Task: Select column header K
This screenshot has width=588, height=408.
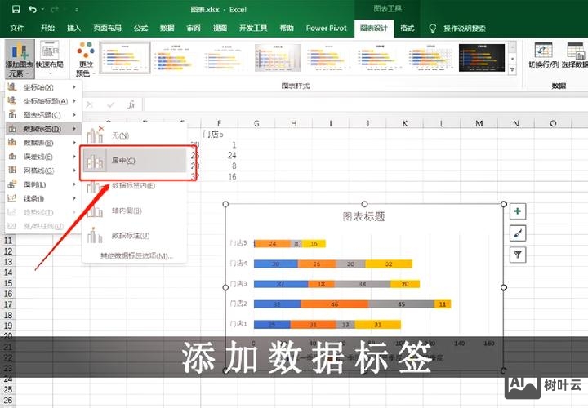Action: pyautogui.click(x=405, y=123)
